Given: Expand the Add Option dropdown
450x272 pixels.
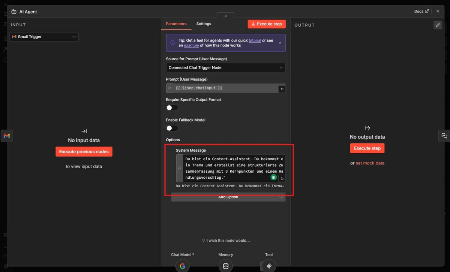Looking at the screenshot, I should (x=228, y=196).
